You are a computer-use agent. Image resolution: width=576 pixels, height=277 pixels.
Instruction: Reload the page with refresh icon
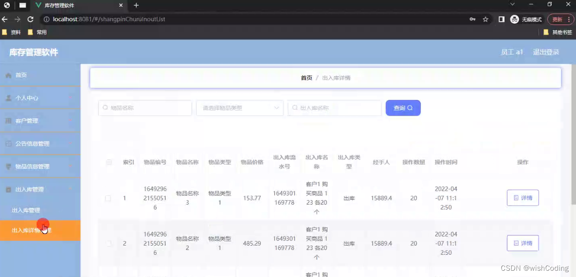point(30,19)
